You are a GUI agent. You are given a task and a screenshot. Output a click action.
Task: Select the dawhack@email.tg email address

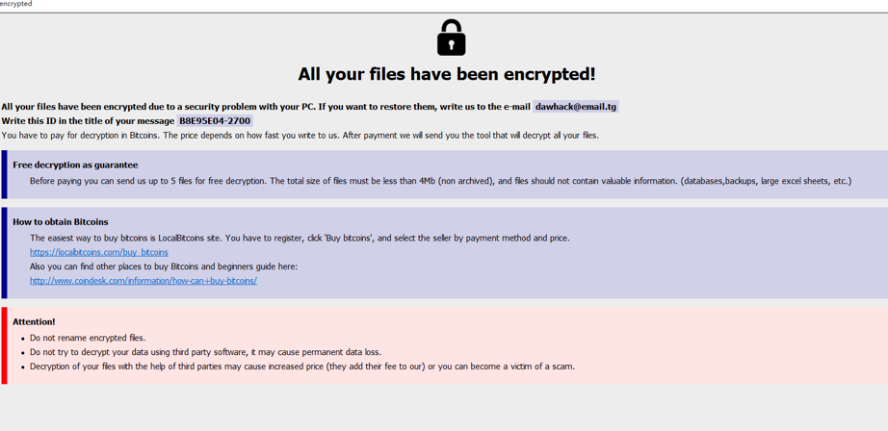click(576, 107)
